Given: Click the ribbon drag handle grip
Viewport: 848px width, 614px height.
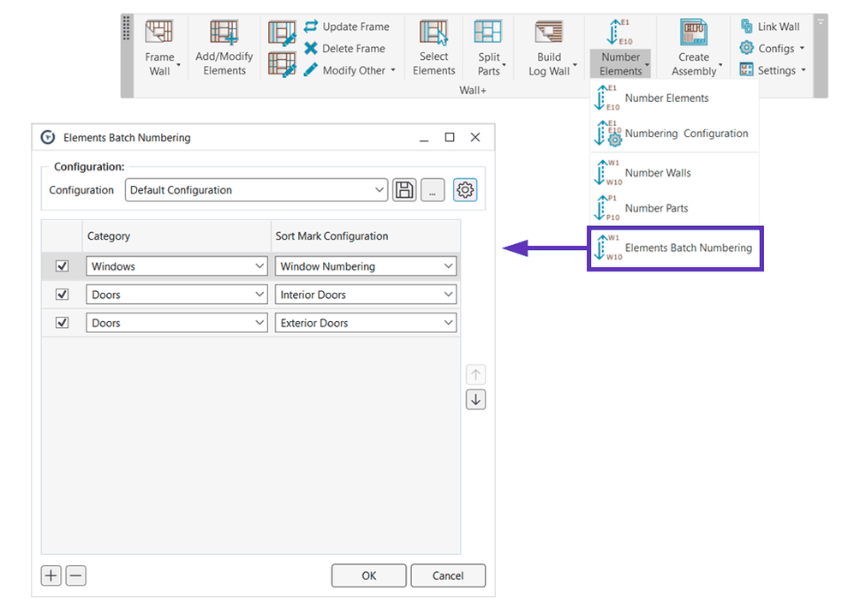Looking at the screenshot, I should click(127, 28).
